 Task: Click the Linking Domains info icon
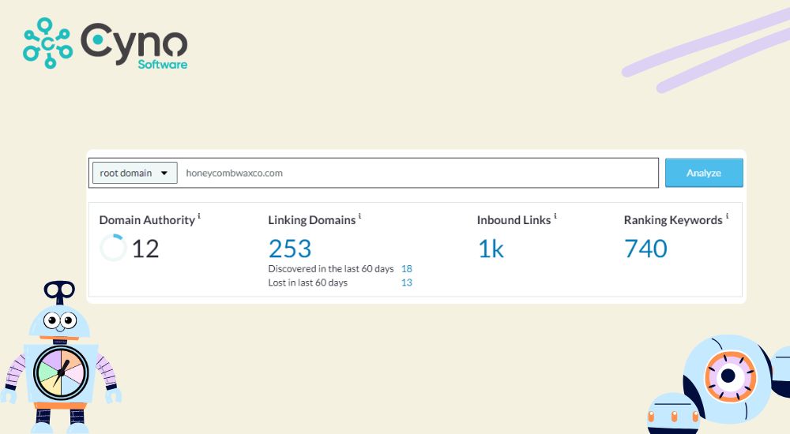[x=360, y=216]
